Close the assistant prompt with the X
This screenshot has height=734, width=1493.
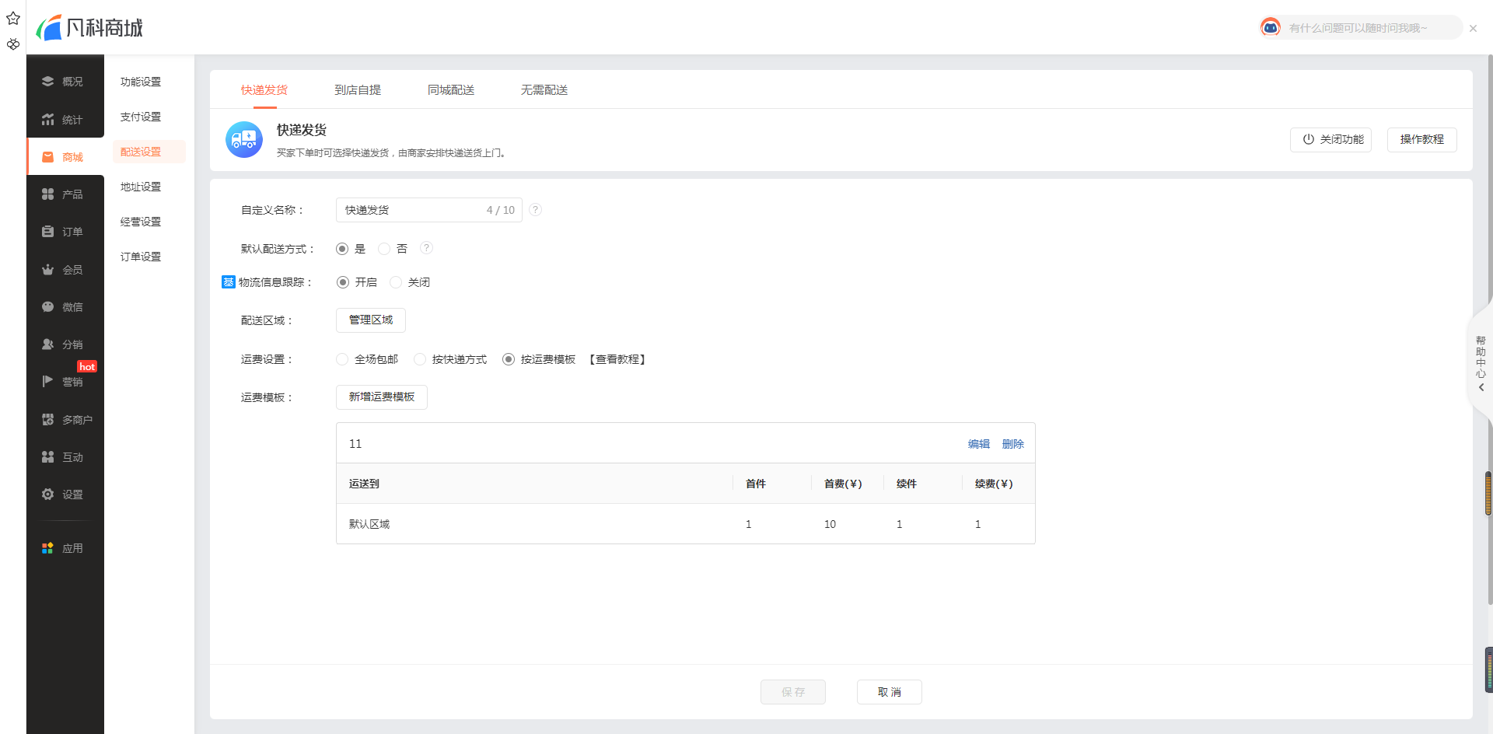pyautogui.click(x=1473, y=28)
